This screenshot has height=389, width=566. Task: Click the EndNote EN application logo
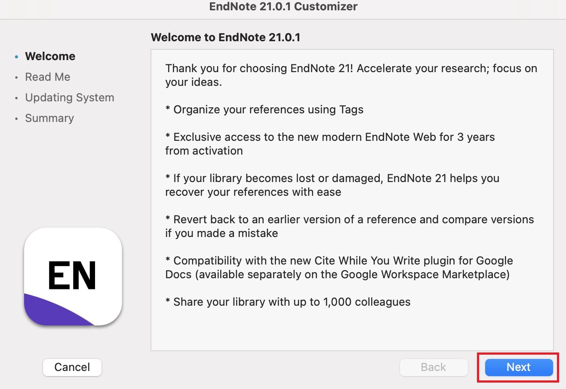pyautogui.click(x=73, y=276)
